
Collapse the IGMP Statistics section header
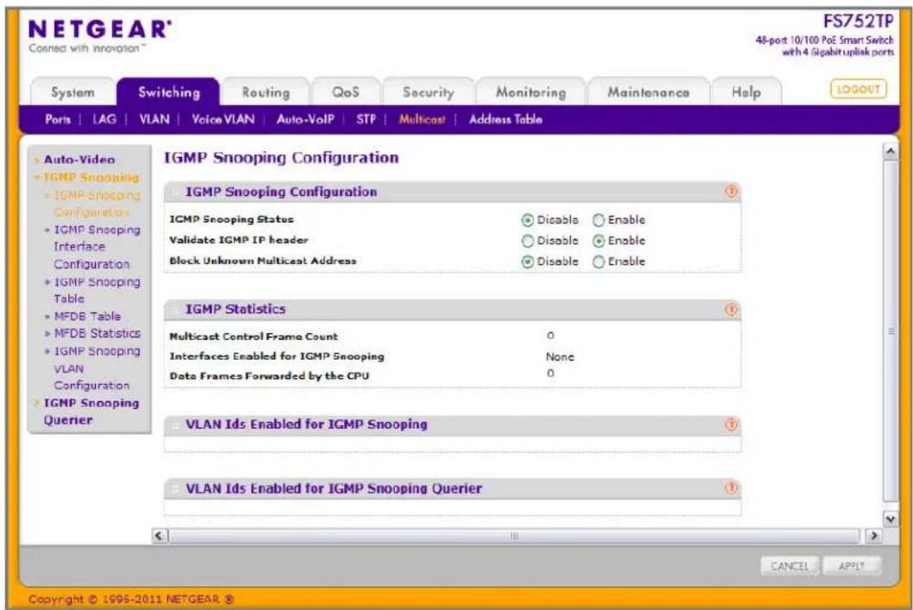pyautogui.click(x=452, y=310)
